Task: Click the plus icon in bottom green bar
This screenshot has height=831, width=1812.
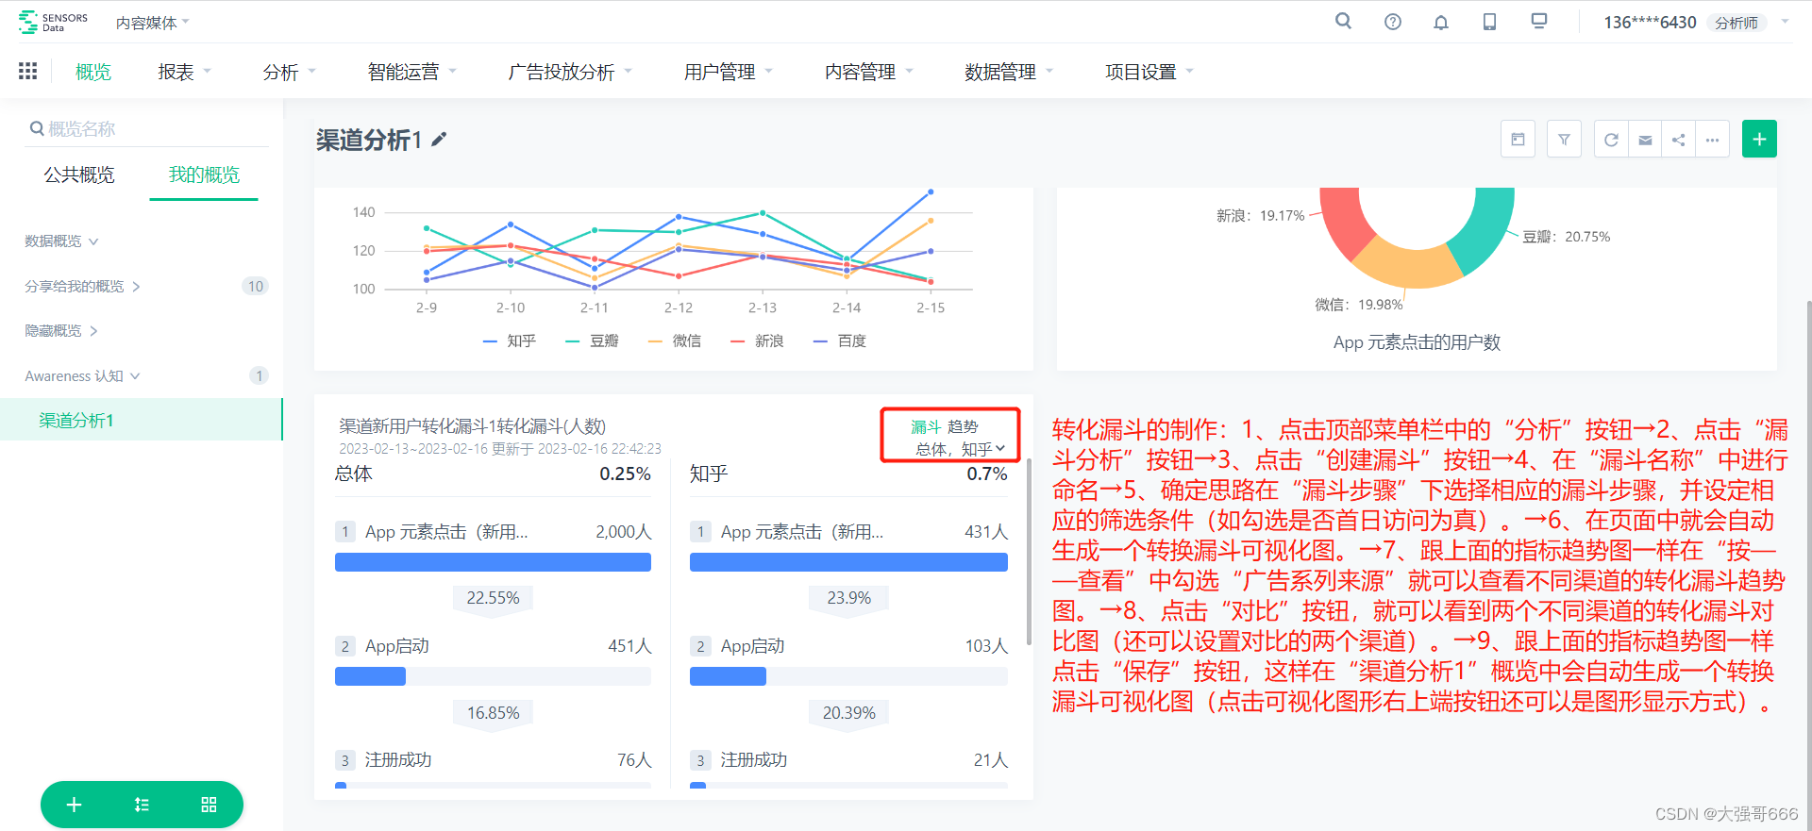Action: tap(74, 805)
